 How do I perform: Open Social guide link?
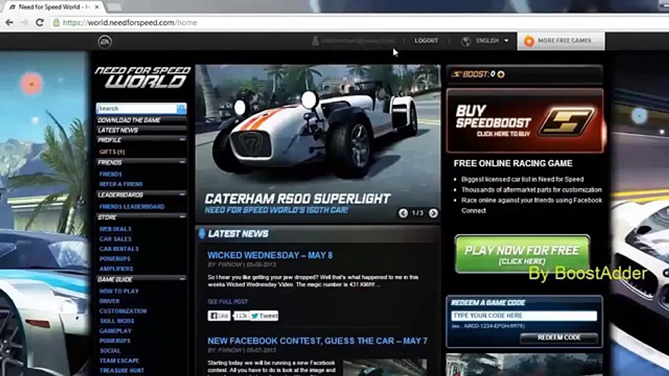[x=110, y=351]
